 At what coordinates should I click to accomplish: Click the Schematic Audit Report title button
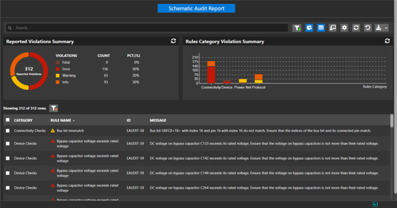pos(196,8)
